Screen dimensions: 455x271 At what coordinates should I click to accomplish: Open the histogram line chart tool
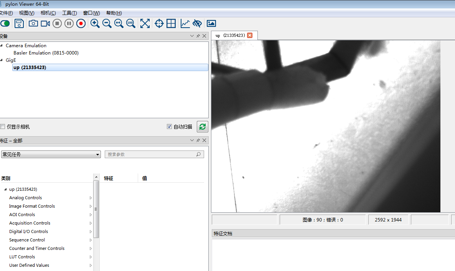click(x=185, y=23)
